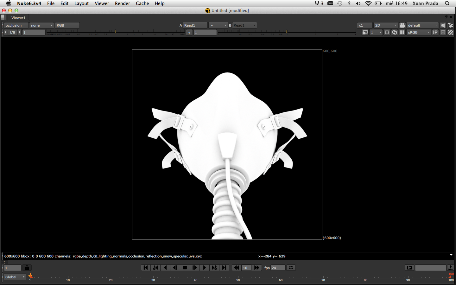Open the Viewer menu
This screenshot has height=285, width=456.
[x=102, y=3]
